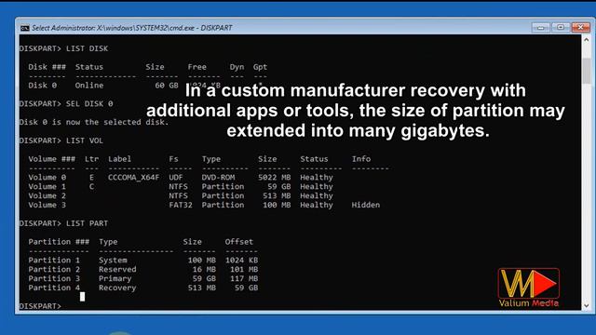This screenshot has height=335, width=596.
Task: Click the 'Primary' partition type
Action: point(115,278)
